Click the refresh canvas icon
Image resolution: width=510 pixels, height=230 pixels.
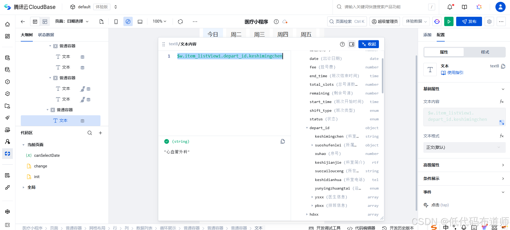click(x=180, y=22)
